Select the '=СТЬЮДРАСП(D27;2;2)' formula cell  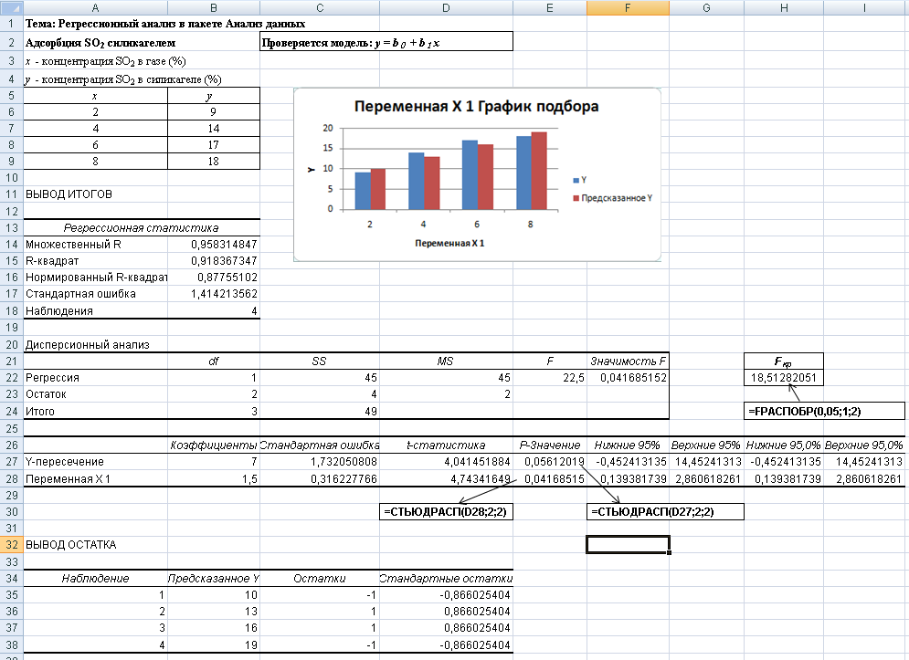coord(665,511)
